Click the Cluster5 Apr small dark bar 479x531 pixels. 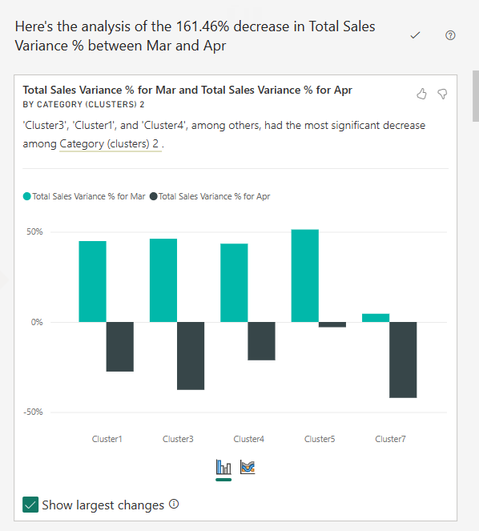[x=332, y=324]
